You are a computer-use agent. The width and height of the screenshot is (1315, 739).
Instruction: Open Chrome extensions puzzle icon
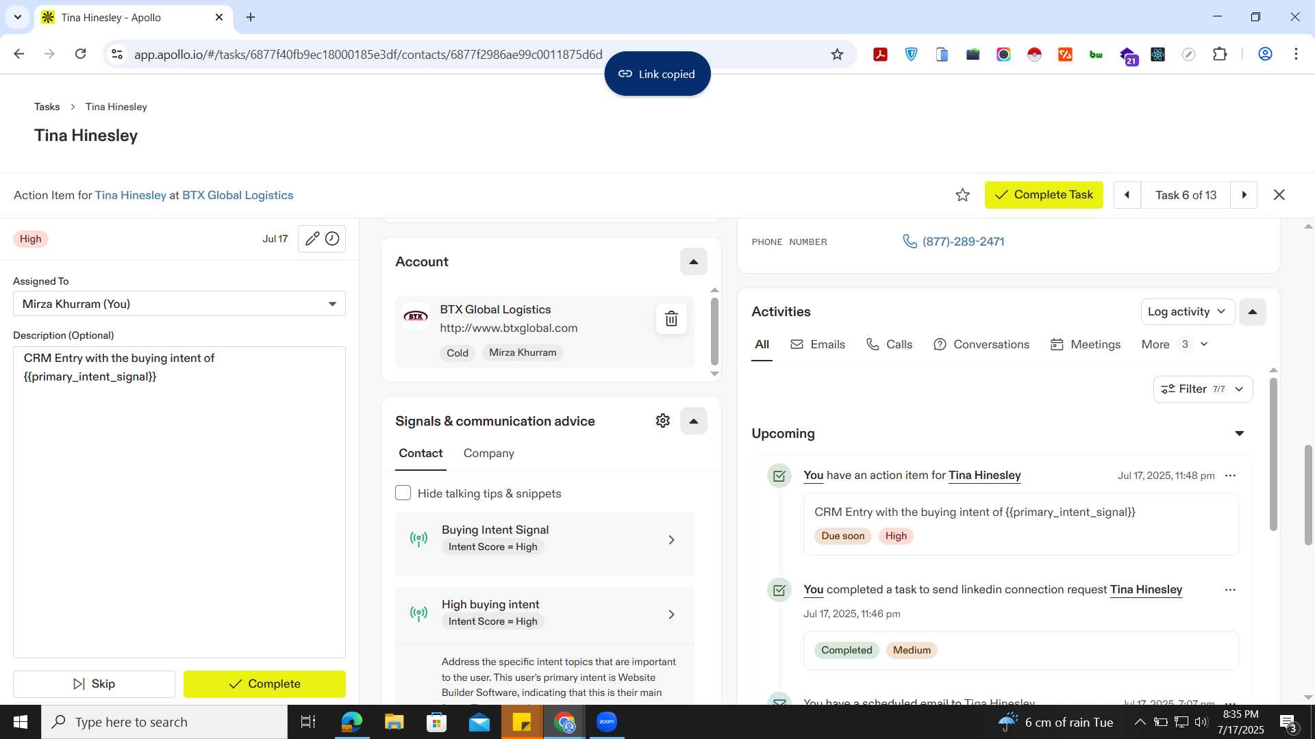click(x=1220, y=54)
